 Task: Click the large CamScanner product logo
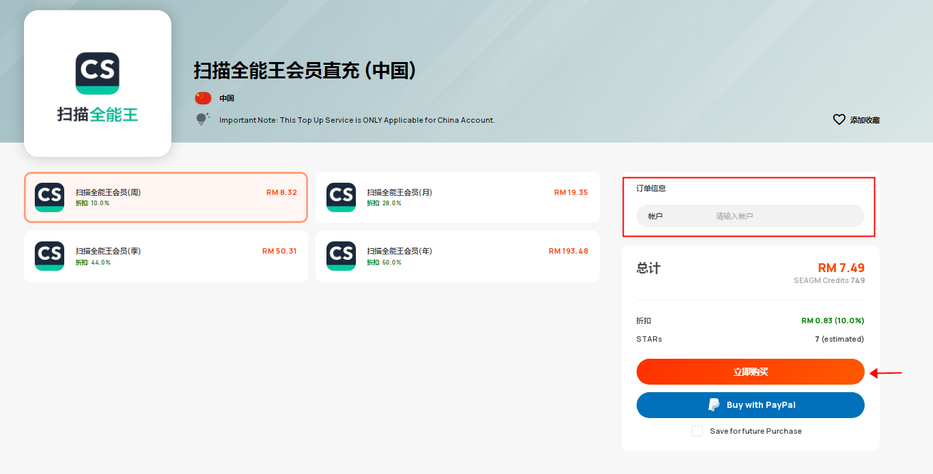click(x=98, y=84)
